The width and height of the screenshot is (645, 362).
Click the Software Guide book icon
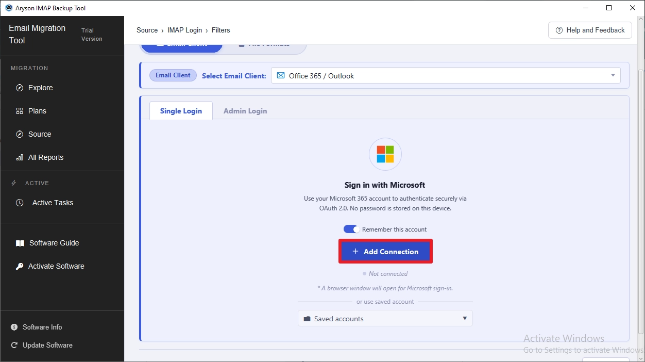[20, 243]
